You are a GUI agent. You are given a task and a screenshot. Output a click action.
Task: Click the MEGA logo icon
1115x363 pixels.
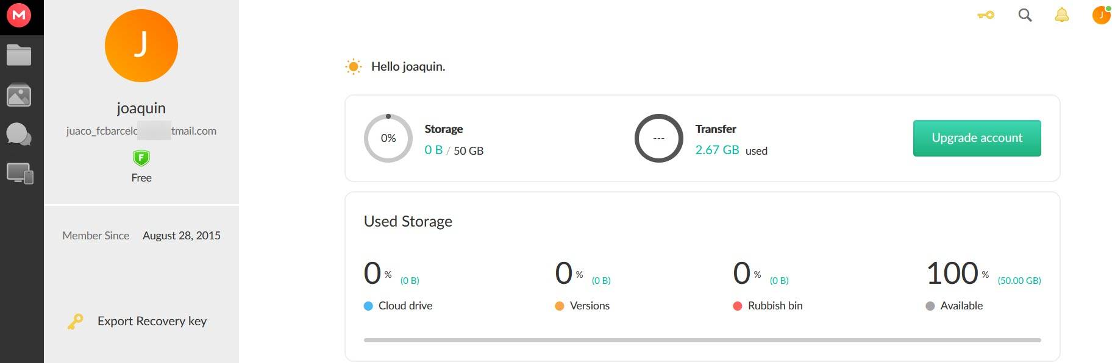19,15
